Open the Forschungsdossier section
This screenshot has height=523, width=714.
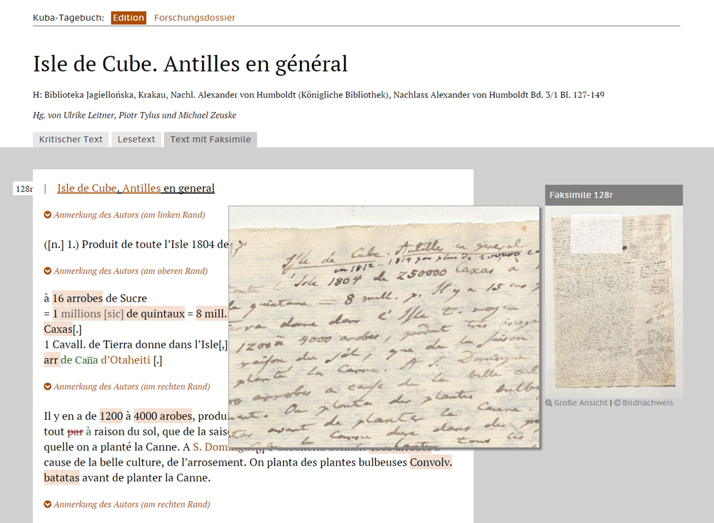coord(195,18)
